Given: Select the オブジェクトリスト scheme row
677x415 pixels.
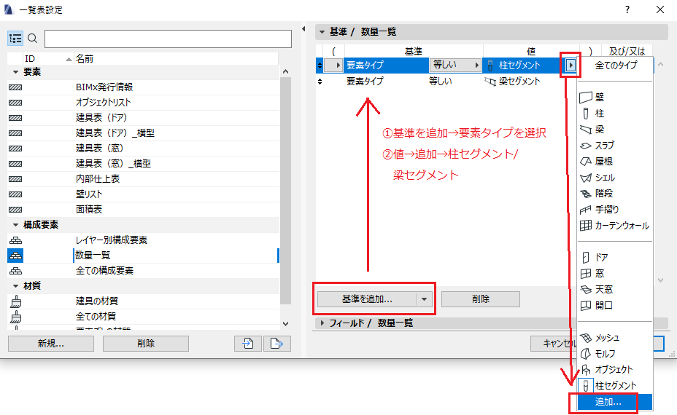Looking at the screenshot, I should click(143, 103).
